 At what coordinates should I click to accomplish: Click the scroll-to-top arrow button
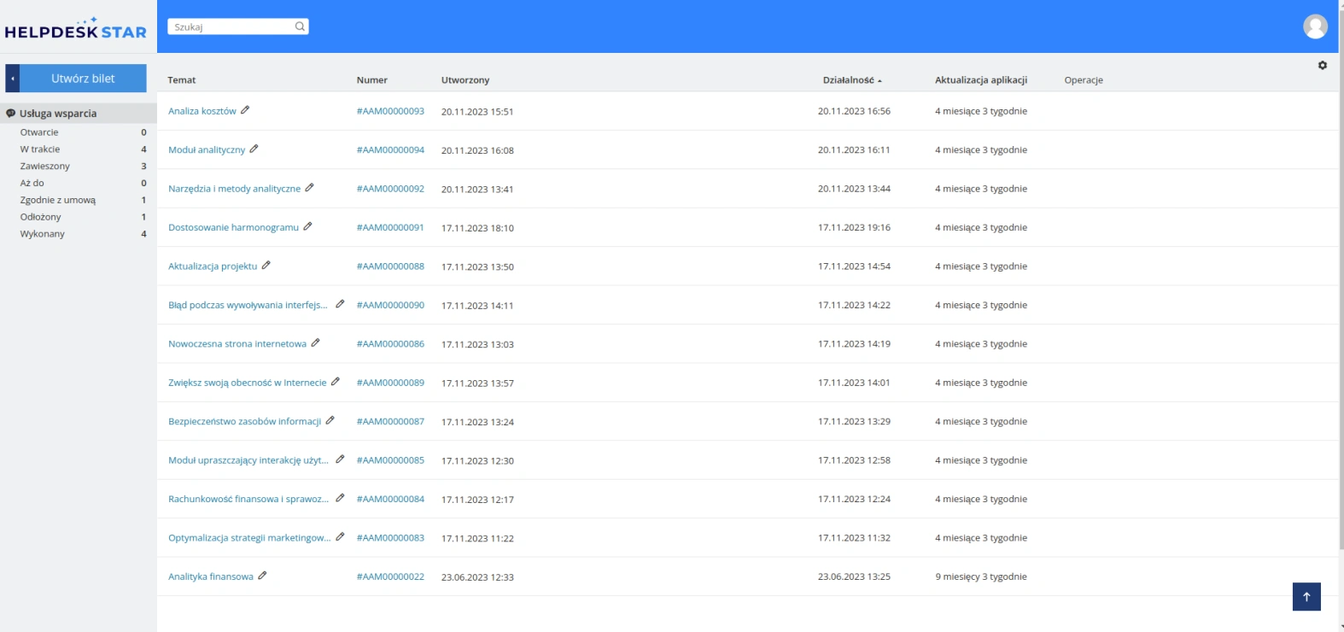tap(1306, 596)
